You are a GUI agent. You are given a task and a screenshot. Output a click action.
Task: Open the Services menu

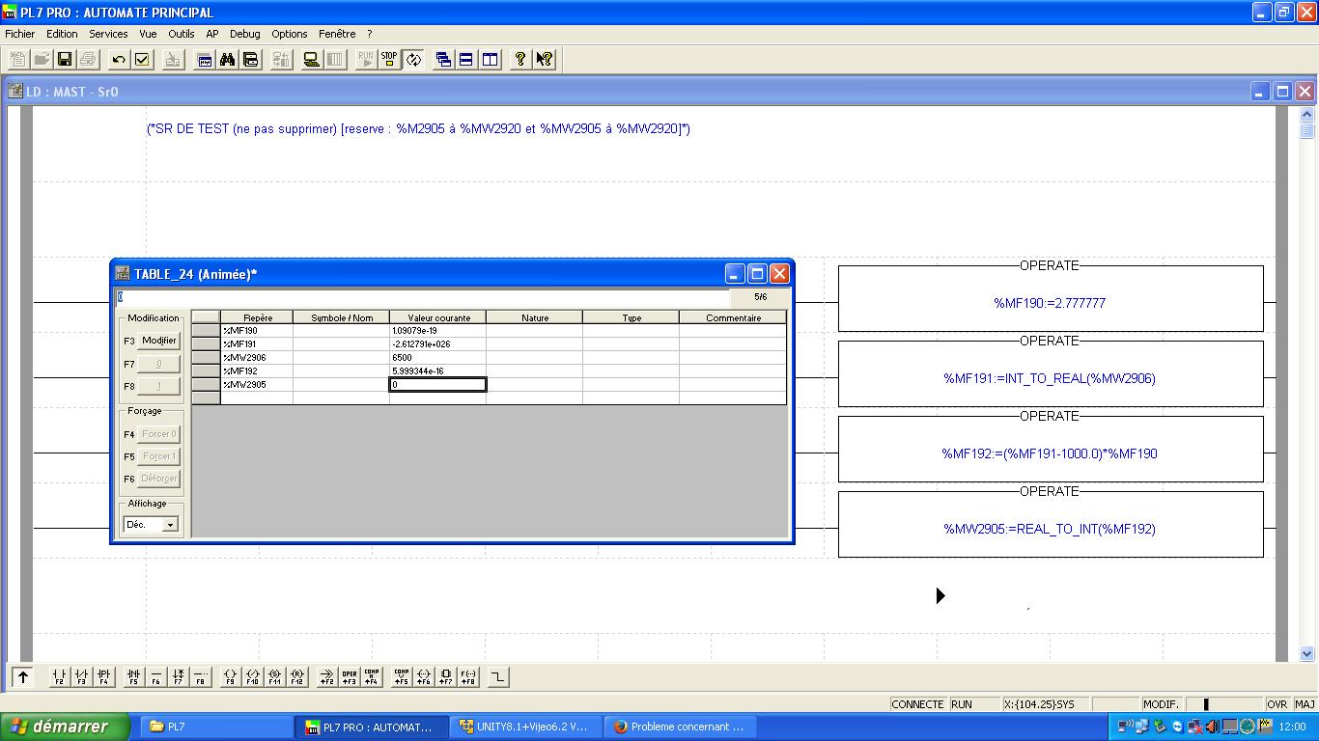click(x=108, y=34)
